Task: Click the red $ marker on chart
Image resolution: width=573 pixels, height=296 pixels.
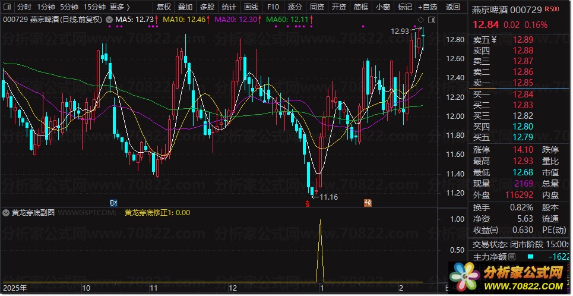Action: [x=308, y=203]
